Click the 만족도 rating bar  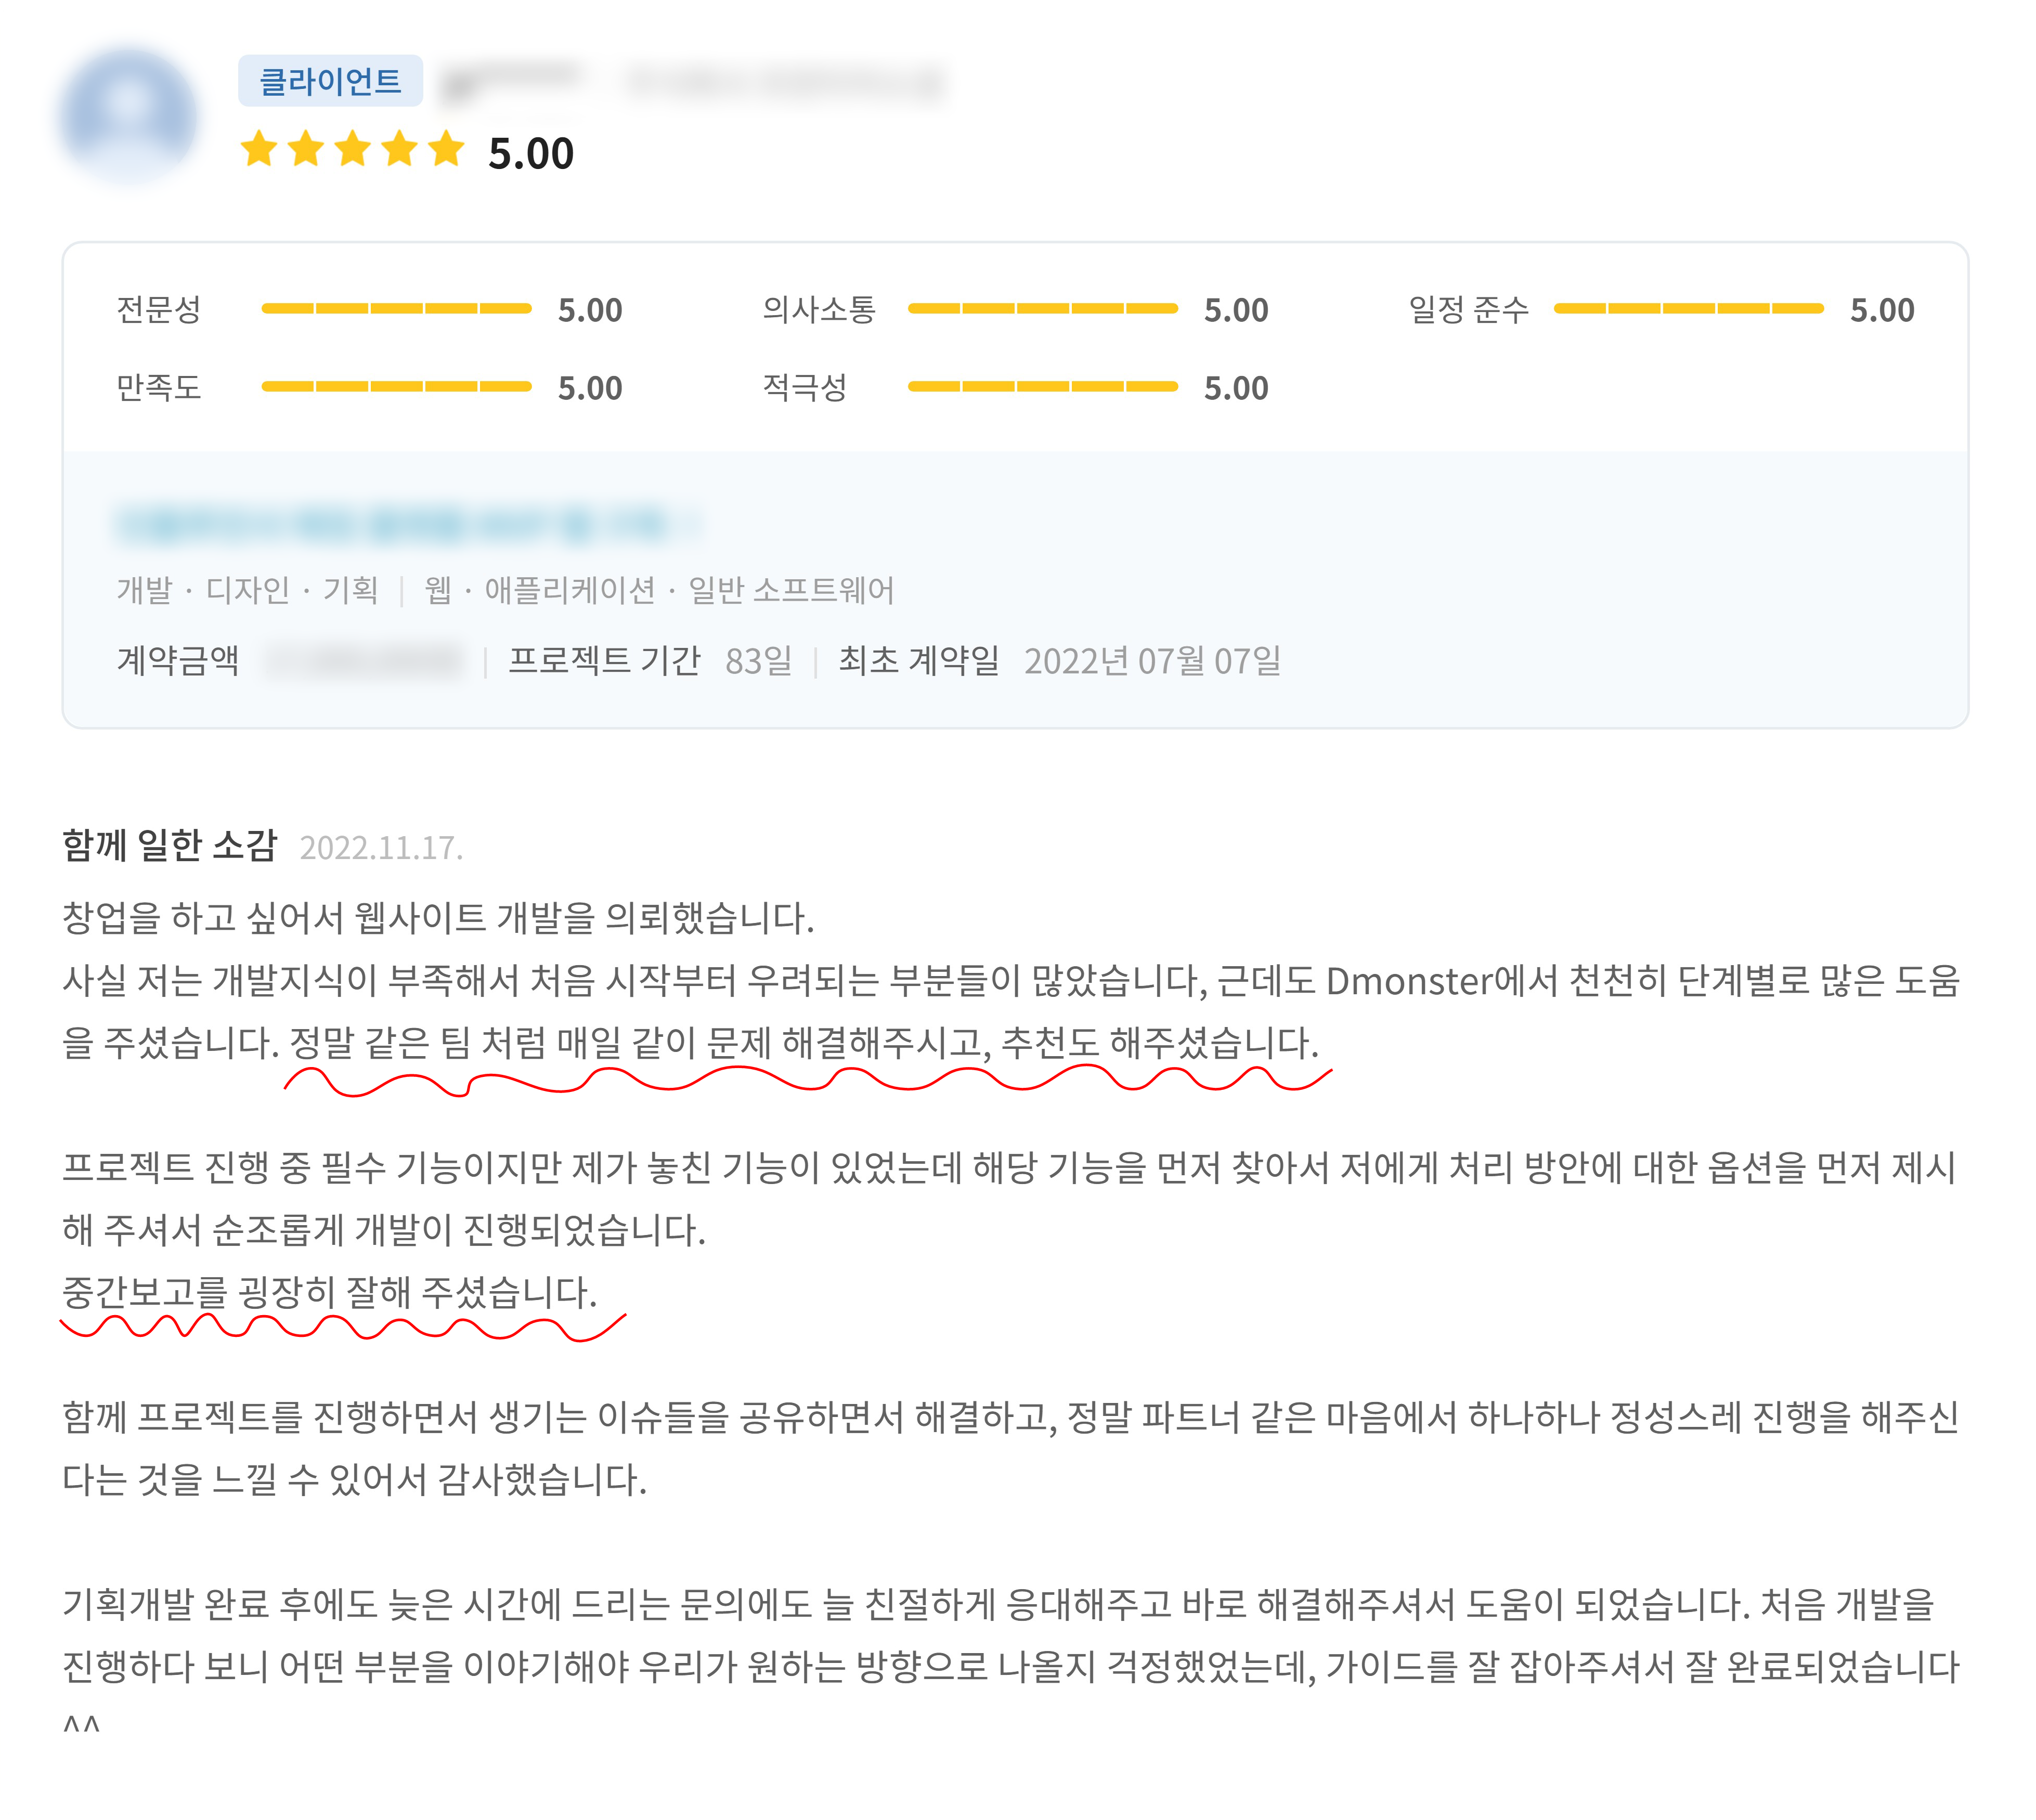pyautogui.click(x=396, y=387)
